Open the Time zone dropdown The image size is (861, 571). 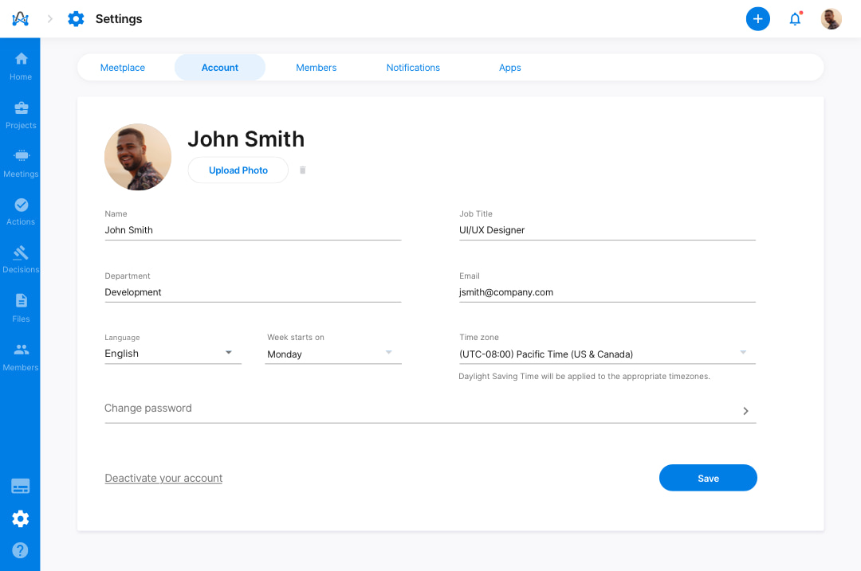(607, 354)
